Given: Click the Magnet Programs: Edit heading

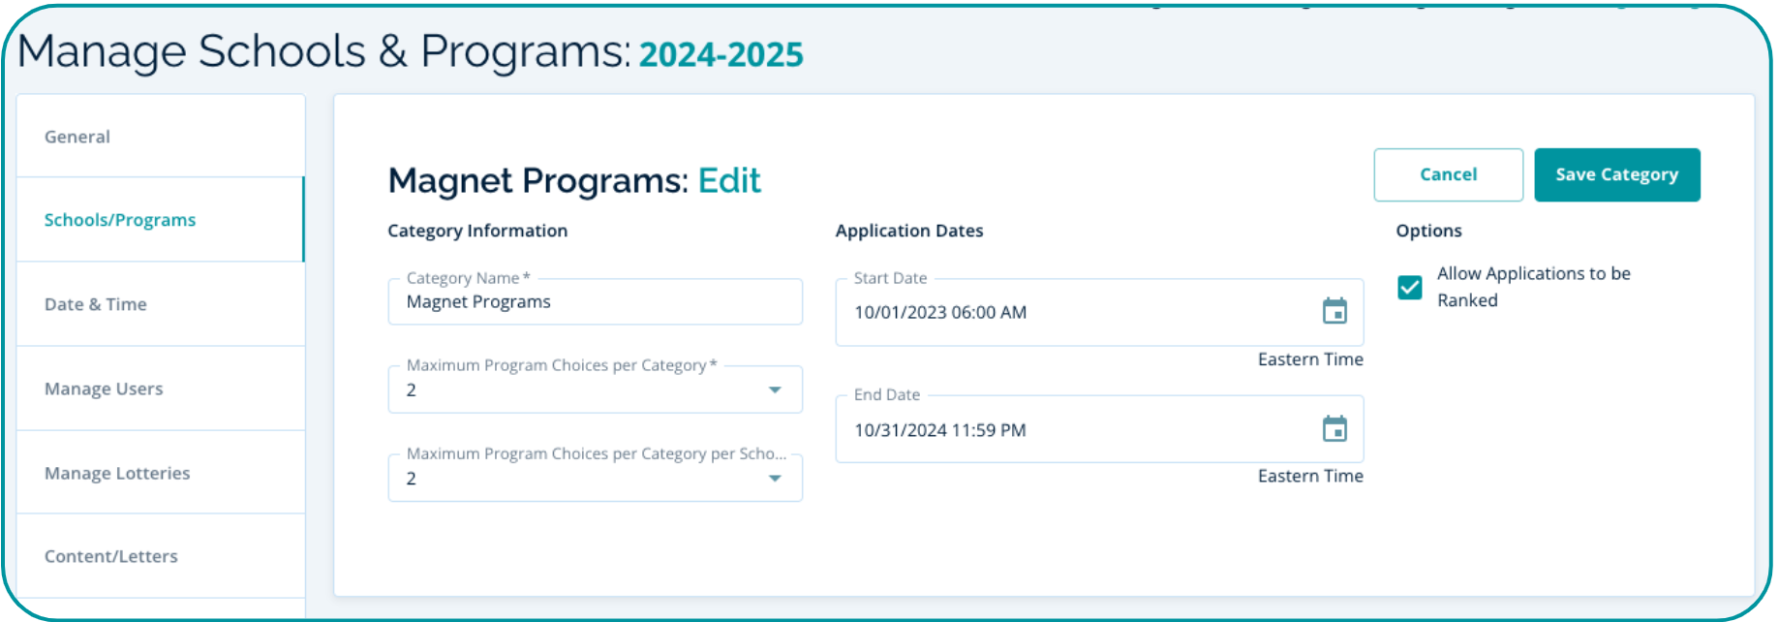Looking at the screenshot, I should point(574,180).
